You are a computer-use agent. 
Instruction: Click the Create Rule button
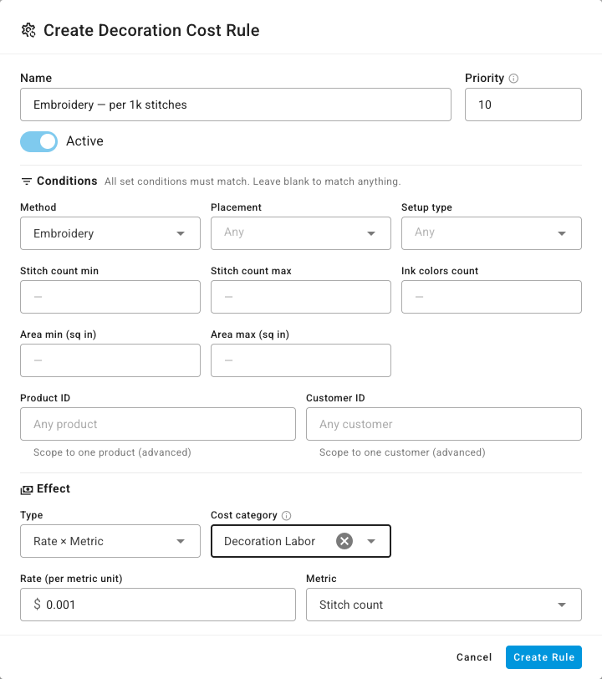pos(544,657)
